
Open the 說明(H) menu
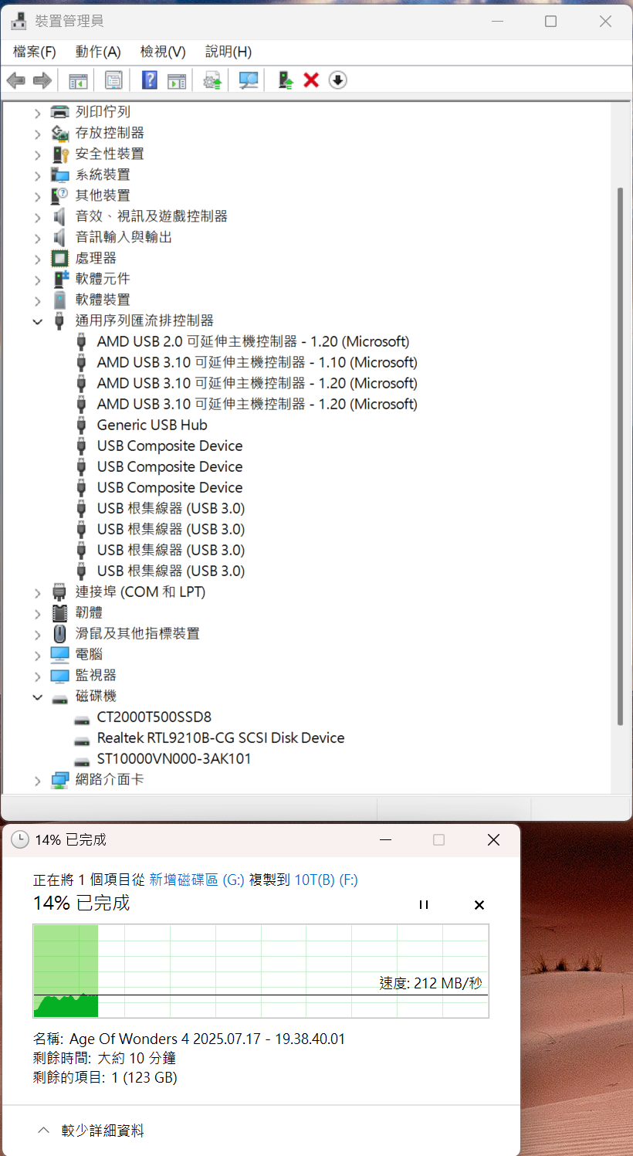click(x=228, y=52)
